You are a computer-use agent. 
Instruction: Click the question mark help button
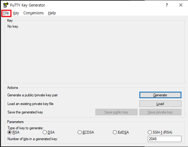pos(167,5)
